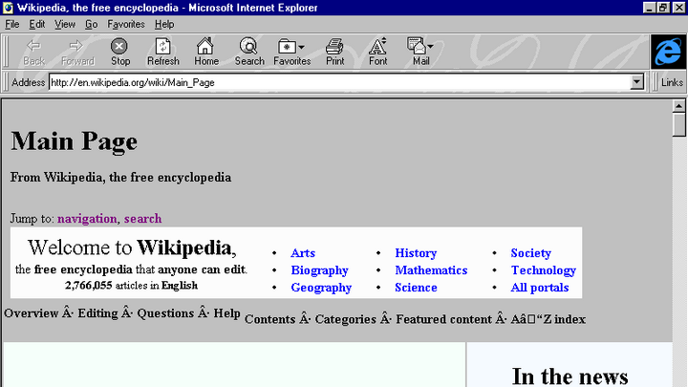688x387 pixels.
Task: Expand the Mail toolbar dropdown arrow
Action: [430, 46]
